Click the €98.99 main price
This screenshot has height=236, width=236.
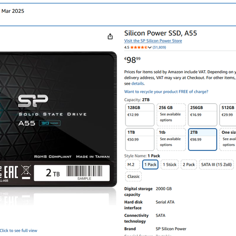coord(132,60)
